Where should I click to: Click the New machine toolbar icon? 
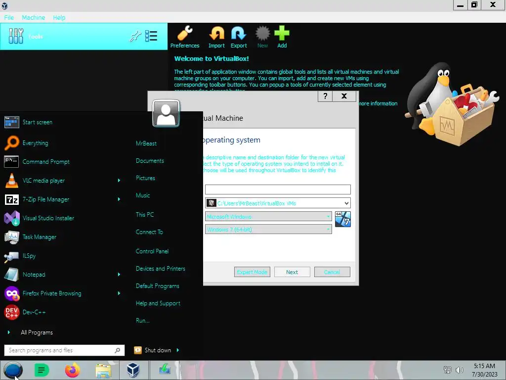[262, 37]
